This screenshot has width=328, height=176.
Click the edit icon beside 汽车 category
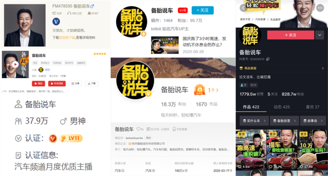123,171
